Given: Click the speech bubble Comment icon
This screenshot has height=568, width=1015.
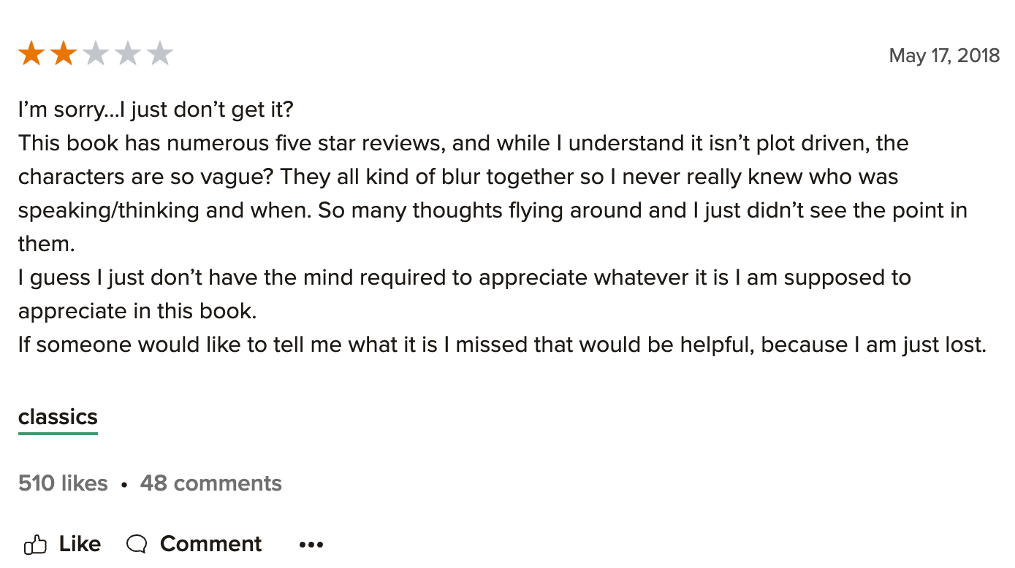Looking at the screenshot, I should tap(137, 544).
